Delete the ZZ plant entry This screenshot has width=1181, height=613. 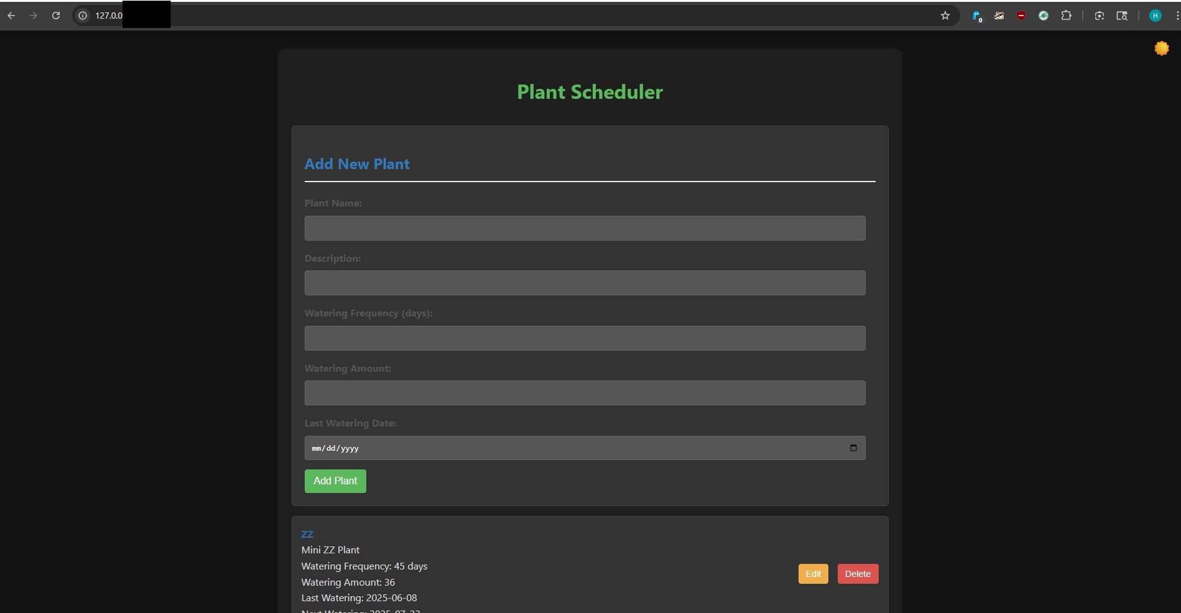[858, 574]
